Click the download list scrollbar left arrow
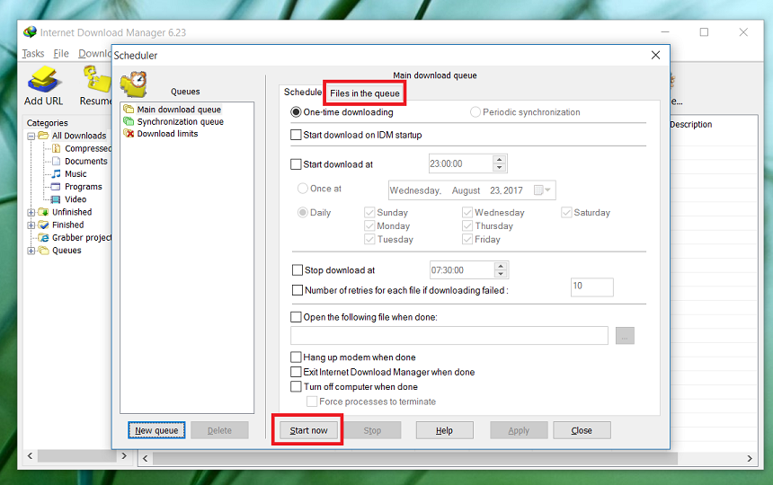Screen dimensions: 773x485 (x=146, y=458)
